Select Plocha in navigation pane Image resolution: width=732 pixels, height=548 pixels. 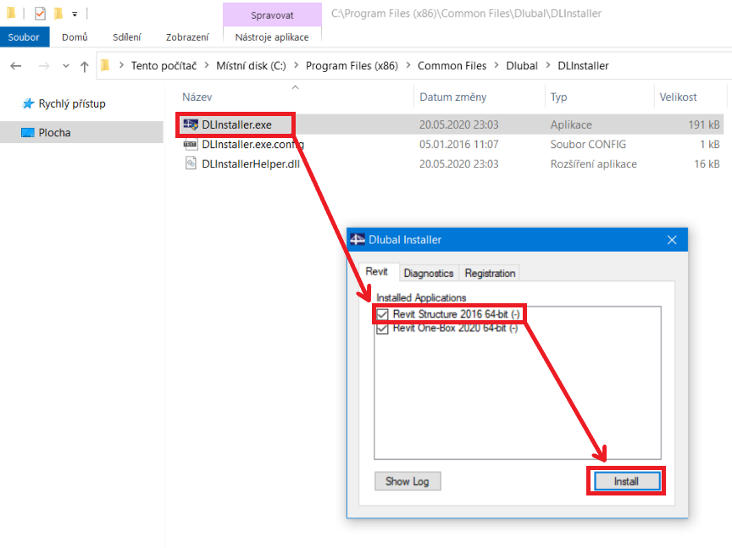pyautogui.click(x=54, y=133)
